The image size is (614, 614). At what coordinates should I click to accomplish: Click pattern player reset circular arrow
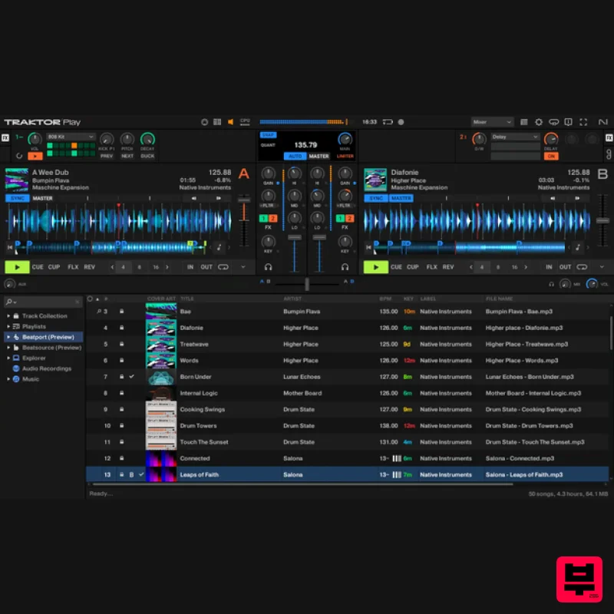pyautogui.click(x=18, y=156)
